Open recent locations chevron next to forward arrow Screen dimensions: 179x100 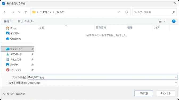pyautogui.click(x=19, y=12)
